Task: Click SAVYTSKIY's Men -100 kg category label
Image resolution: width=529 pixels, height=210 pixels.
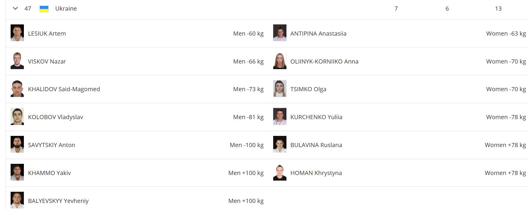Action: pyautogui.click(x=246, y=145)
